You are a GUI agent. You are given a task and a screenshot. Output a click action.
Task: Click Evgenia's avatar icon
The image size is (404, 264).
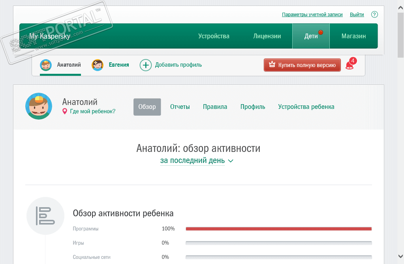(98, 65)
